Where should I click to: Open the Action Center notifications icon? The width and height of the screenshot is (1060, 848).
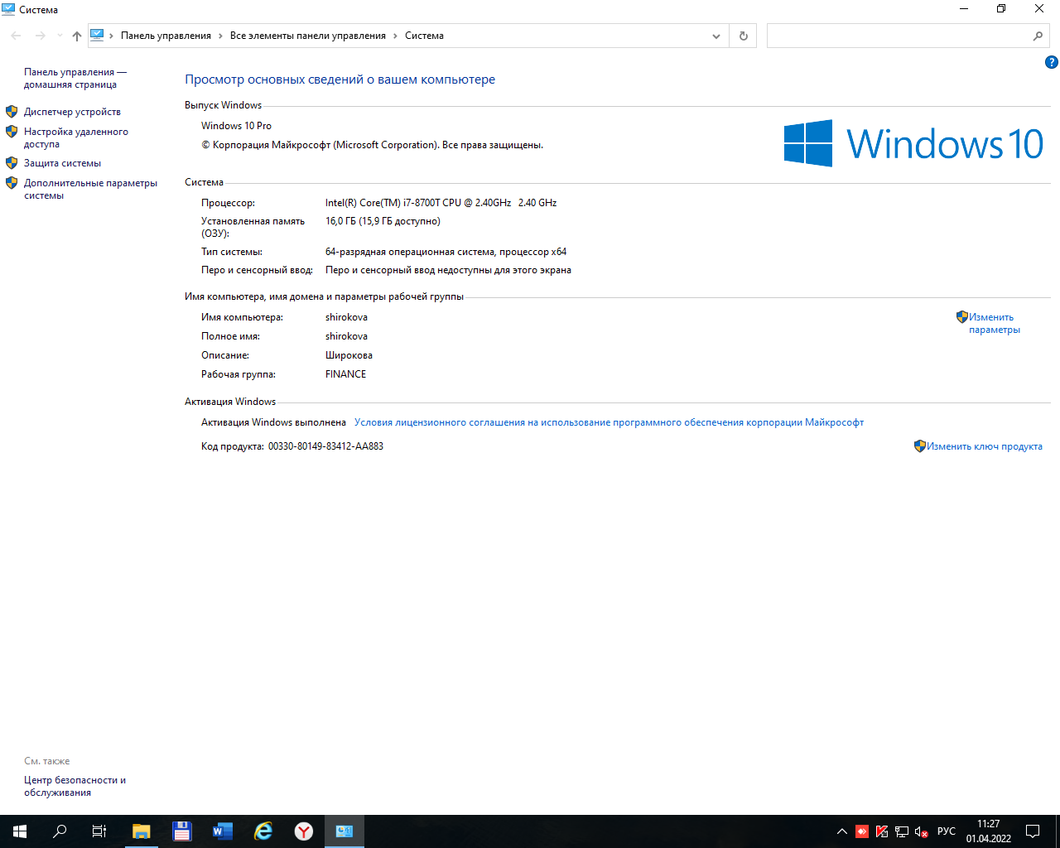(1033, 831)
